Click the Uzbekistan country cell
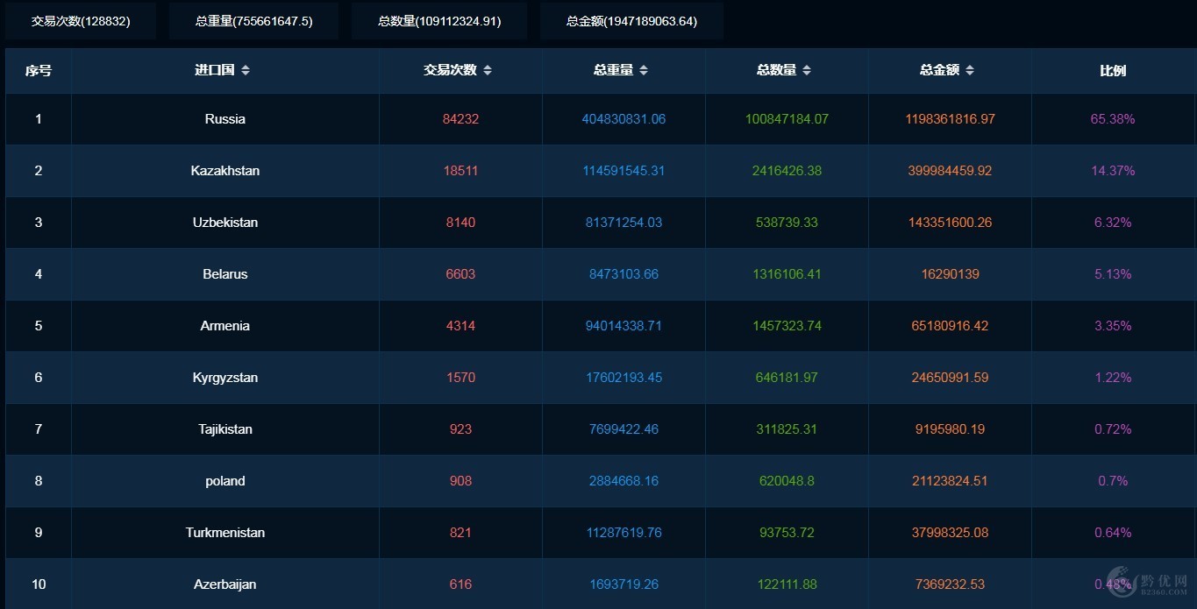 click(x=225, y=223)
